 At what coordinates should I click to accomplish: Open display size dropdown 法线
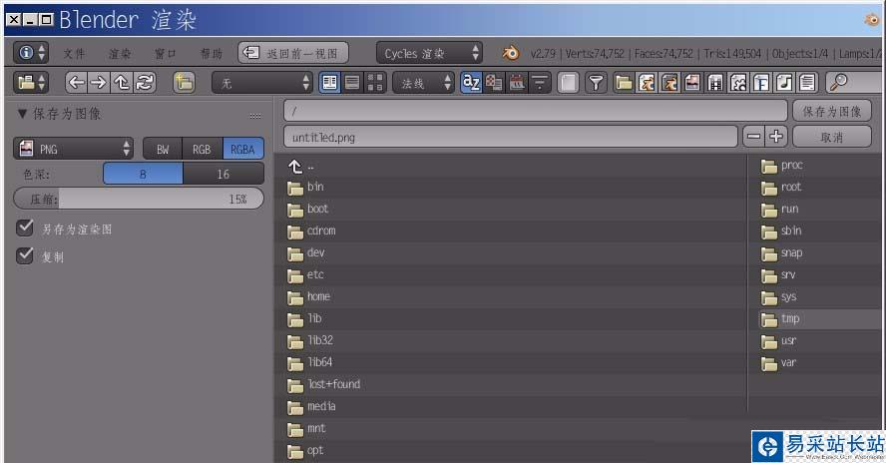pyautogui.click(x=423, y=83)
